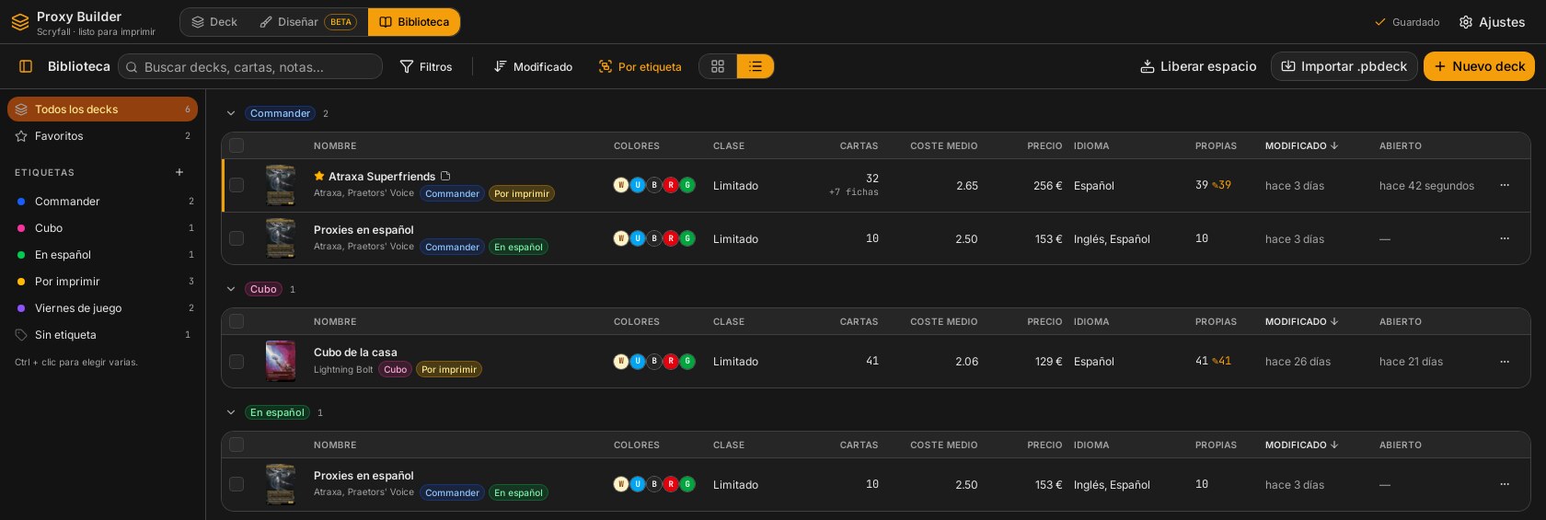Viewport: 1546px width, 520px height.
Task: Select the checkbox for Atraxa Superfriends
Action: point(237,185)
